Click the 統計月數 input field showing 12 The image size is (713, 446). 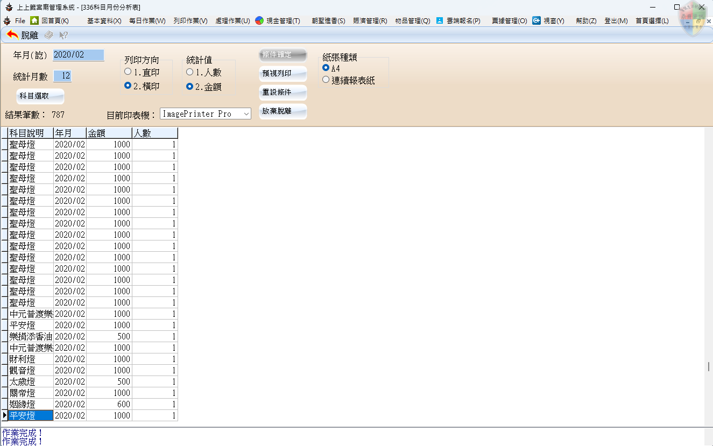click(61, 76)
